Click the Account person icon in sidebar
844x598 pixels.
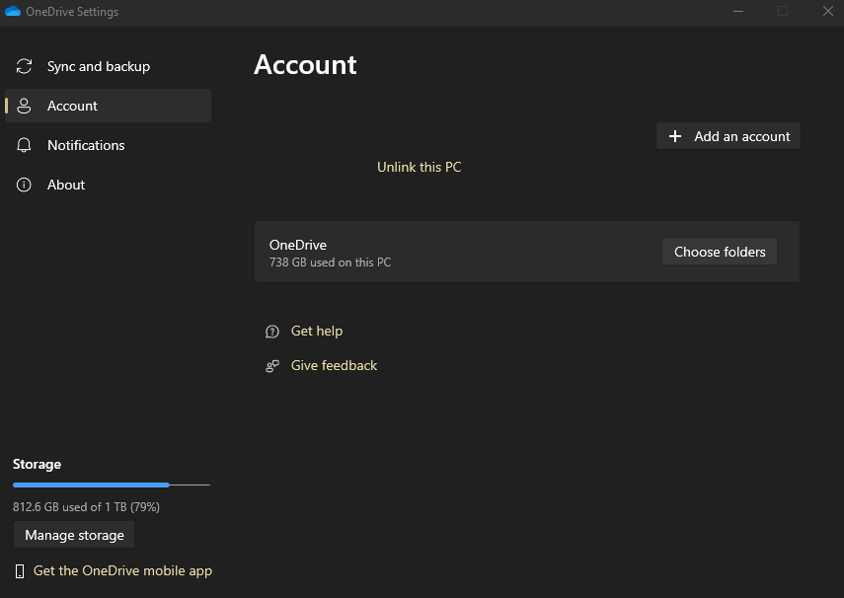click(x=24, y=106)
